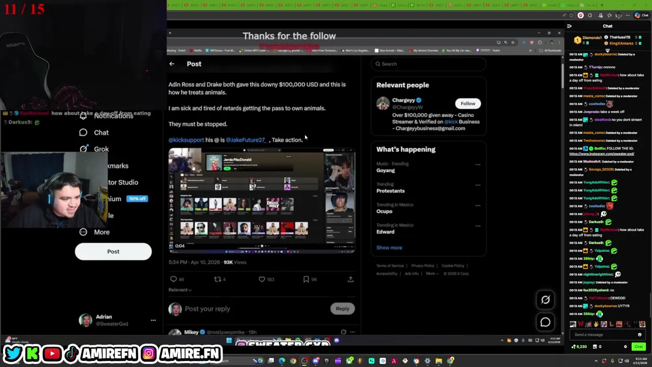
Task: Open the More menu in X sidebar
Action: click(95, 232)
